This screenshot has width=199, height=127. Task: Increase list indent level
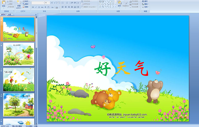pyautogui.click(x=75, y=3)
